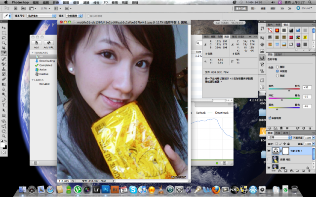316x197 pixels.
Task: Select the Move tool in toolbox
Action: click(4, 28)
